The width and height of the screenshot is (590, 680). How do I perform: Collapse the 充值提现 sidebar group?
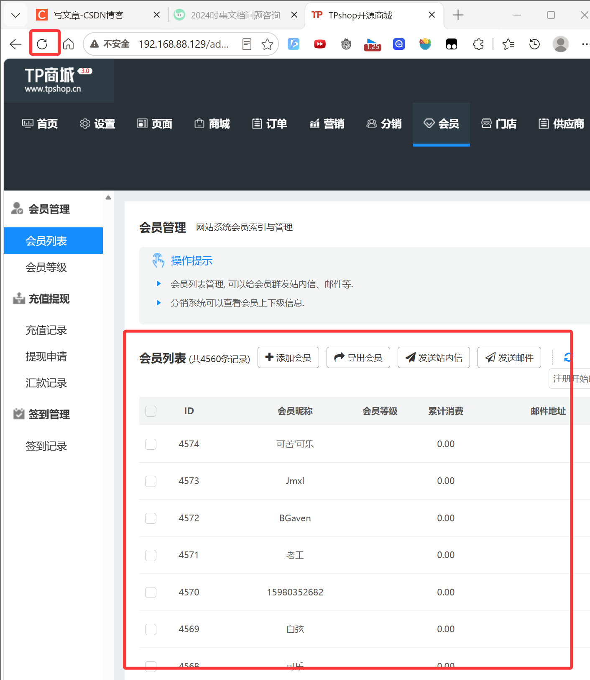(41, 299)
